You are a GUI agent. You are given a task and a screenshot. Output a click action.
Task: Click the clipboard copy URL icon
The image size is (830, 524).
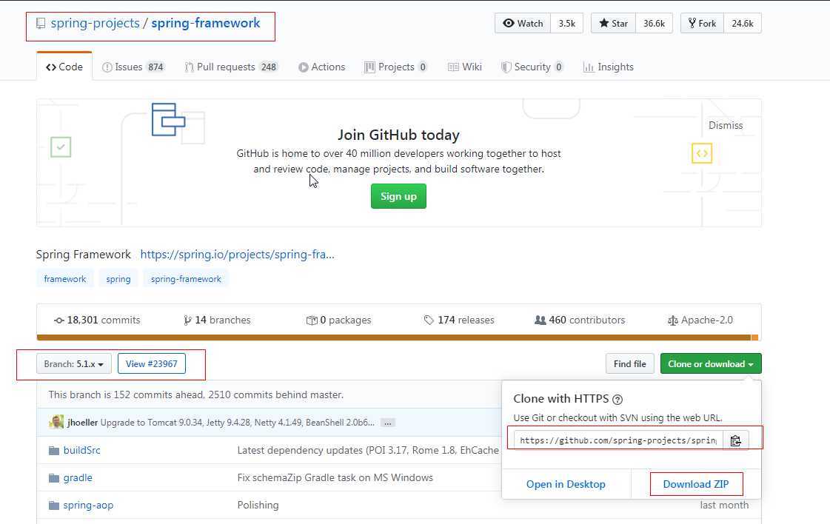735,440
